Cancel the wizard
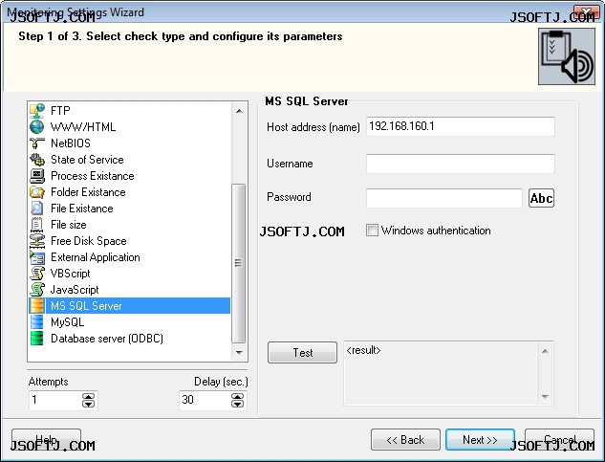Screen dimensions: 605x462 coord(559,440)
